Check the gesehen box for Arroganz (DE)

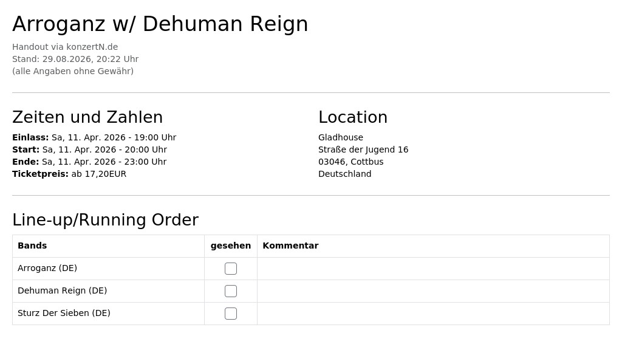point(230,269)
